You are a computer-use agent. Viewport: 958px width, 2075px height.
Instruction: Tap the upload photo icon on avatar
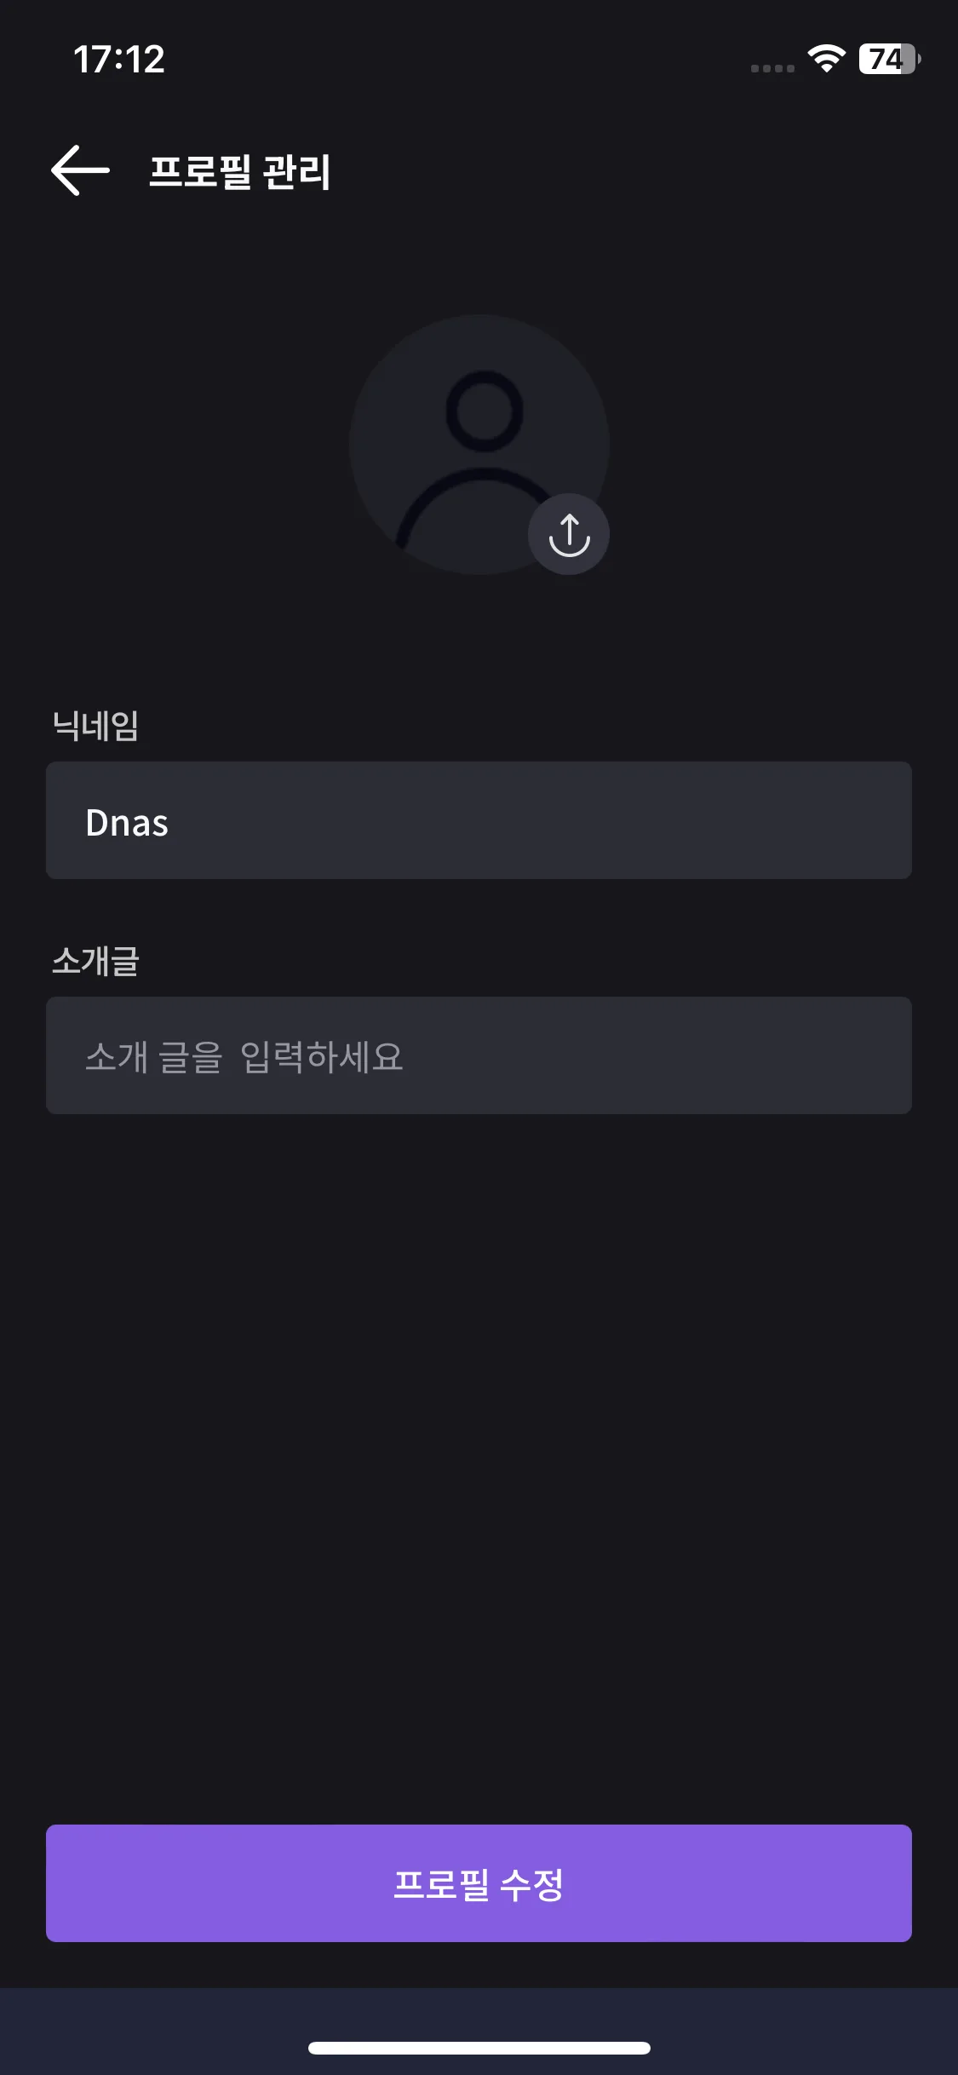569,534
